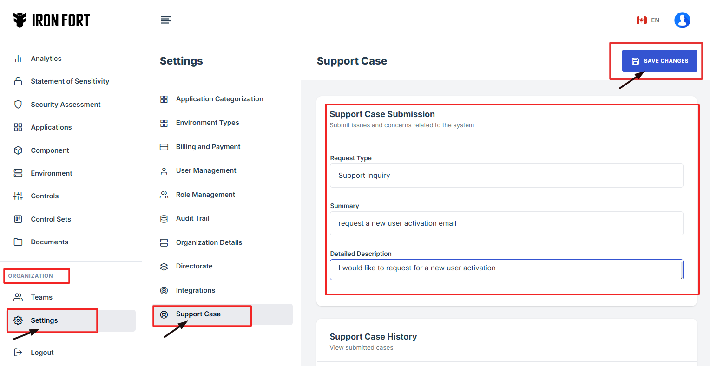
Task: Click the Iron Fort logo
Action: pyautogui.click(x=52, y=20)
